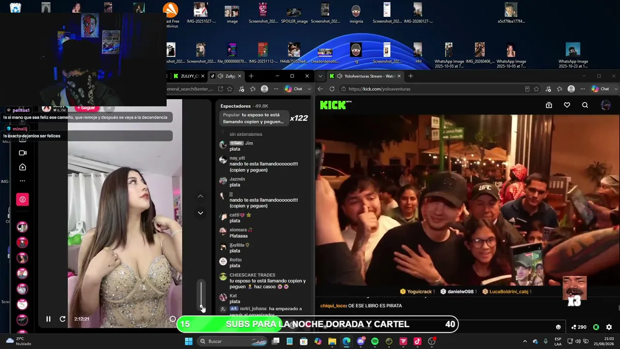Click CHEESCAKE TRADES username in TikTok chat

252,275
